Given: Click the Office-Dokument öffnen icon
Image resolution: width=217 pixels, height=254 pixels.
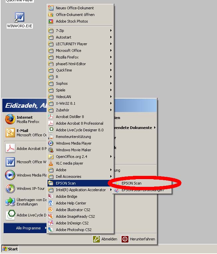Looking at the screenshot, I should [51, 15].
